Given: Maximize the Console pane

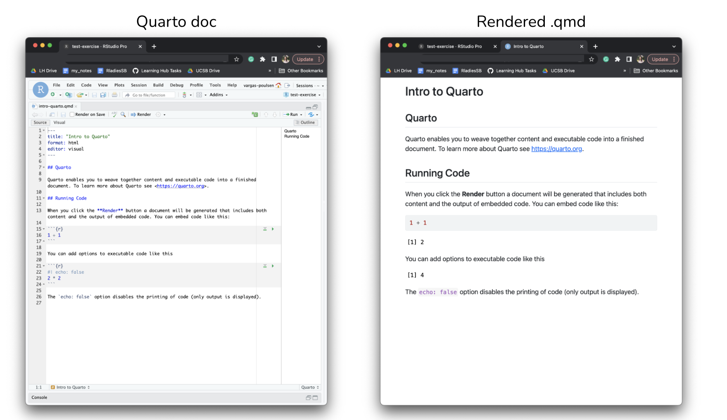Looking at the screenshot, I should (315, 398).
